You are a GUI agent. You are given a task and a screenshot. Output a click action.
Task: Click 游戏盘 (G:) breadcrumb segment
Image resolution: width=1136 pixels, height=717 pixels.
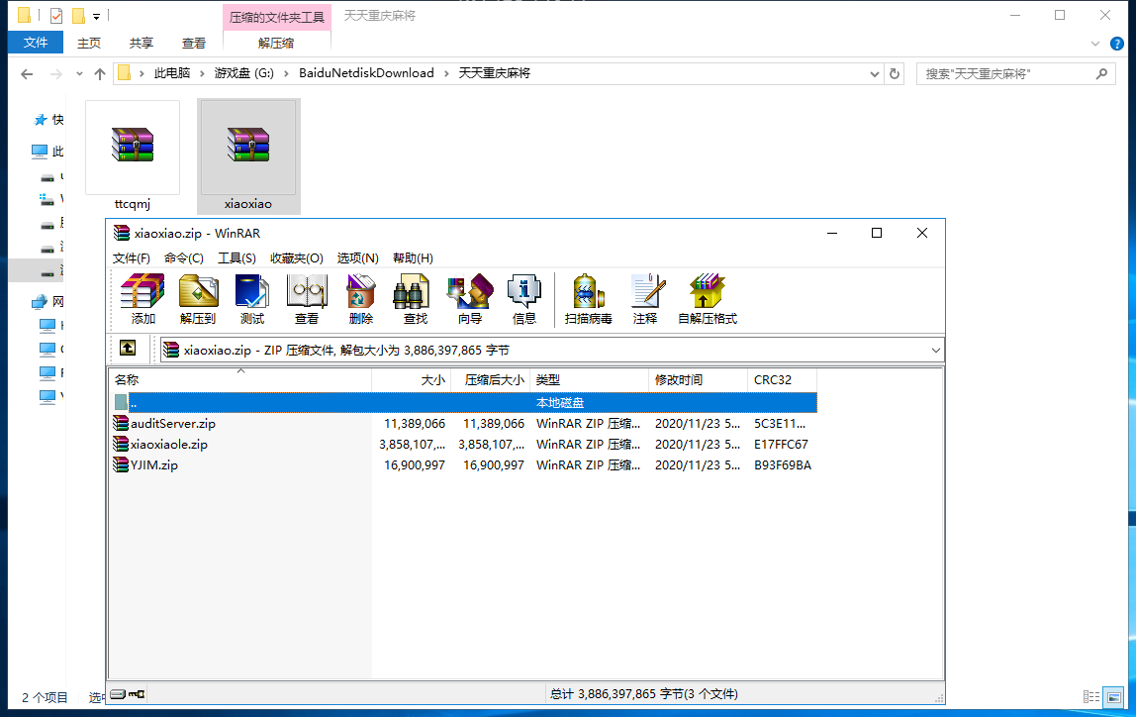(244, 73)
